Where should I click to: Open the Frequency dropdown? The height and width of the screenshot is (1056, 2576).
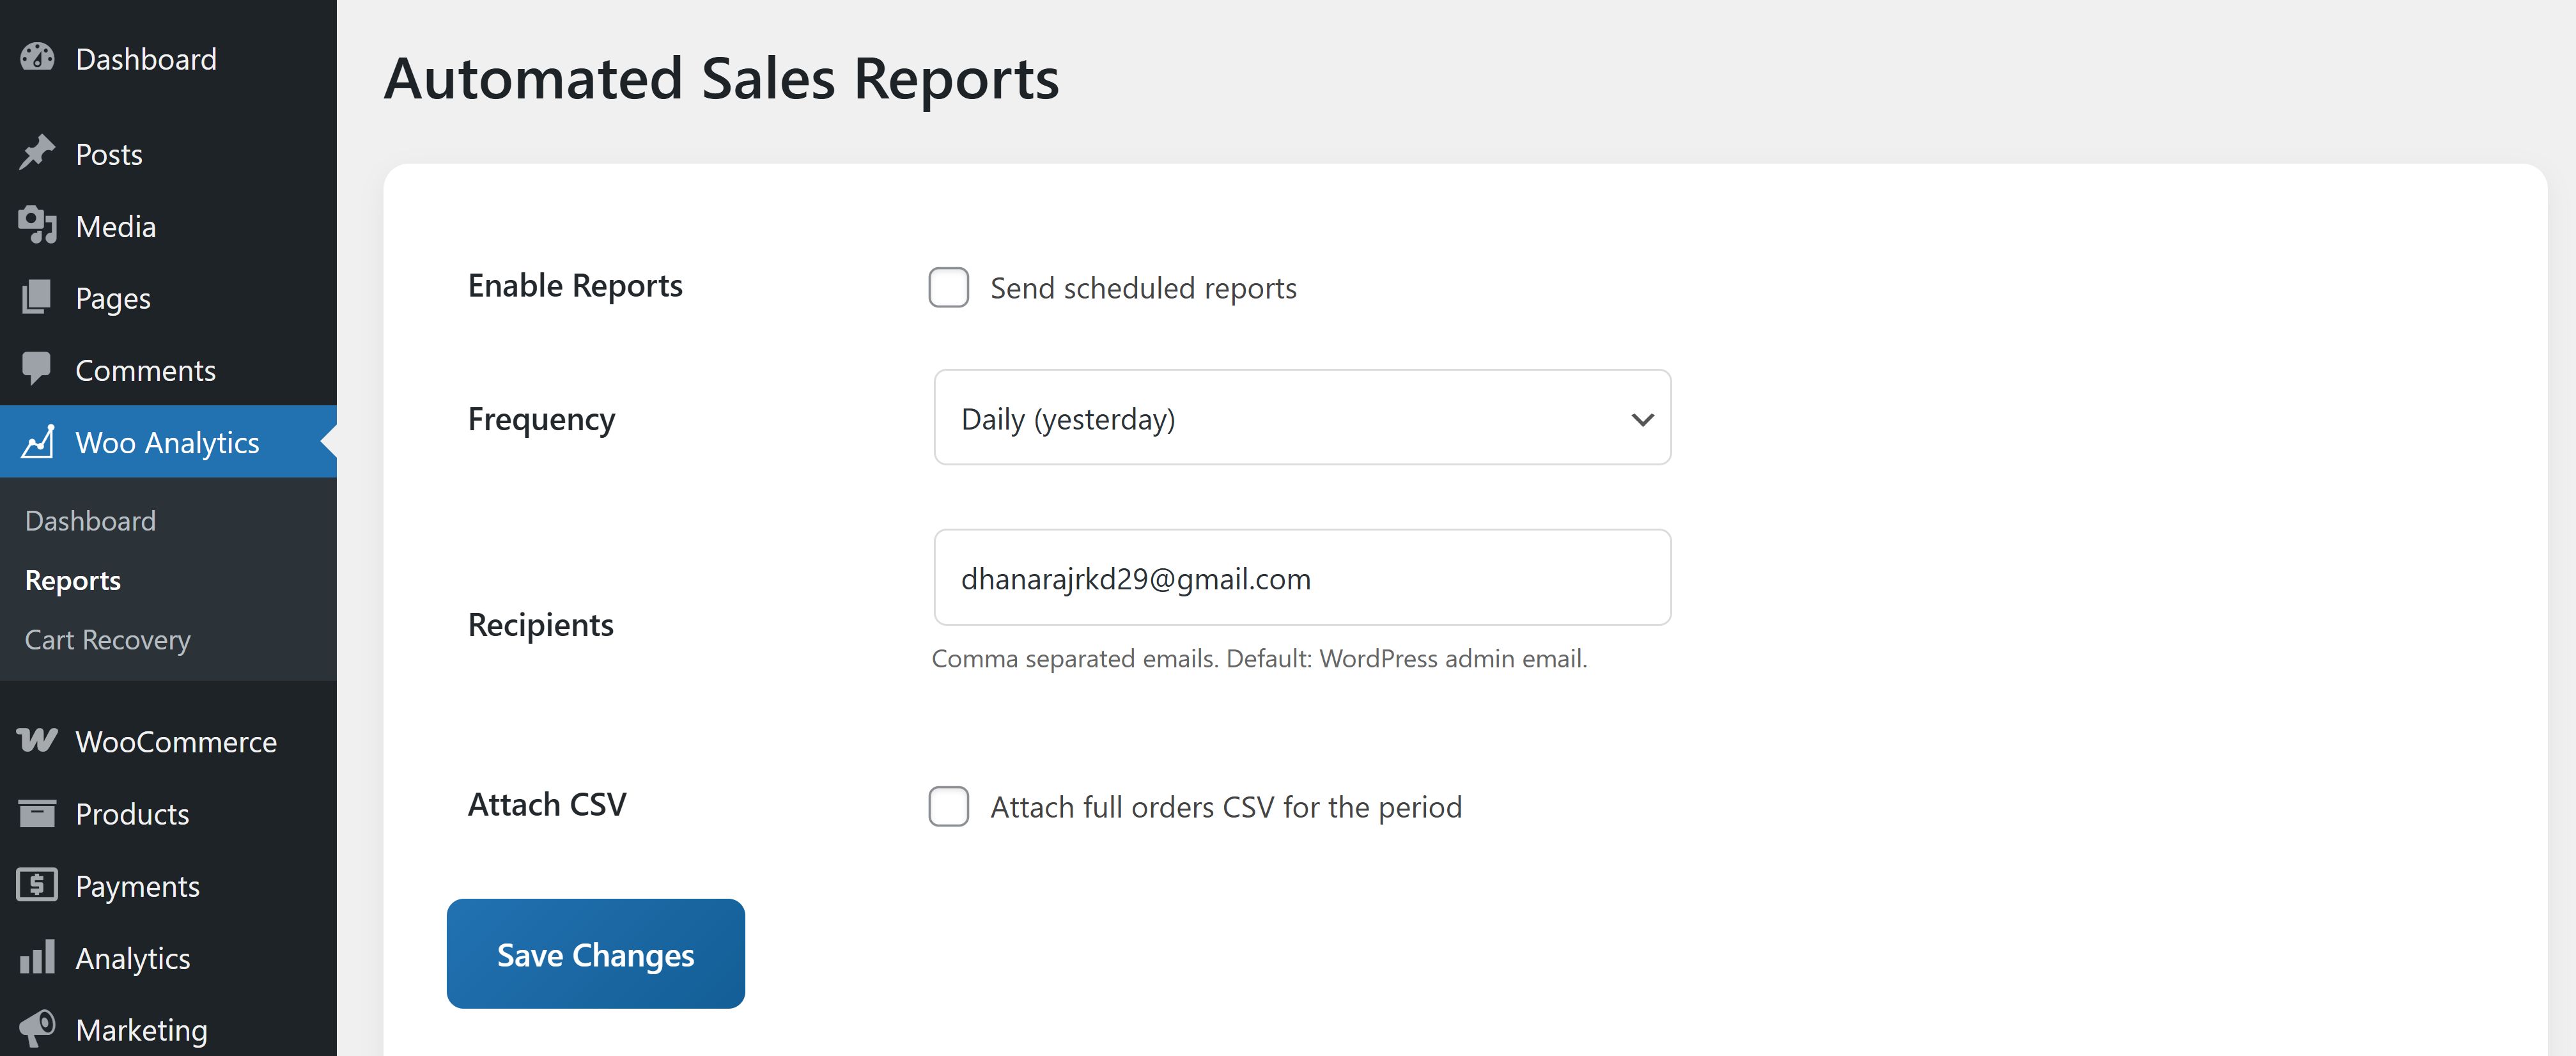coord(1301,418)
